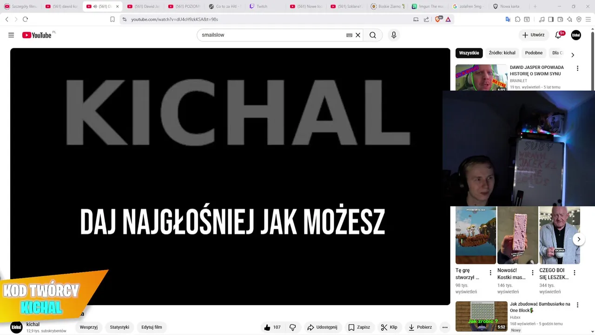Show more filter chips arrow
595x335 pixels.
(573, 55)
